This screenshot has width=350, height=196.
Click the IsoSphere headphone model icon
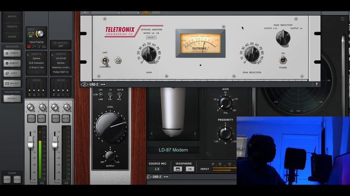178,169
